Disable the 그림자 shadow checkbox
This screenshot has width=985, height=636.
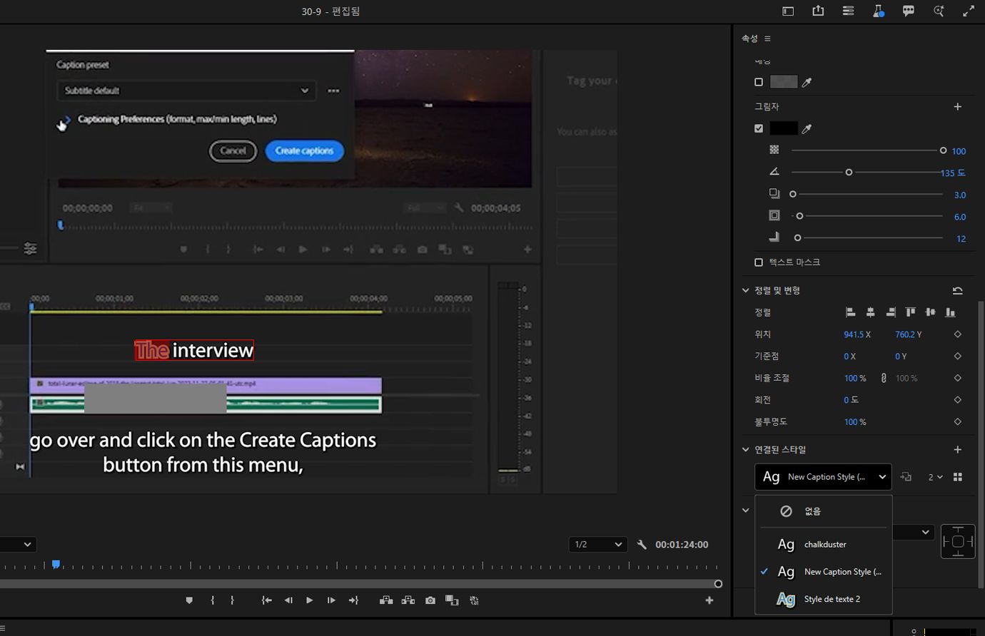click(759, 129)
